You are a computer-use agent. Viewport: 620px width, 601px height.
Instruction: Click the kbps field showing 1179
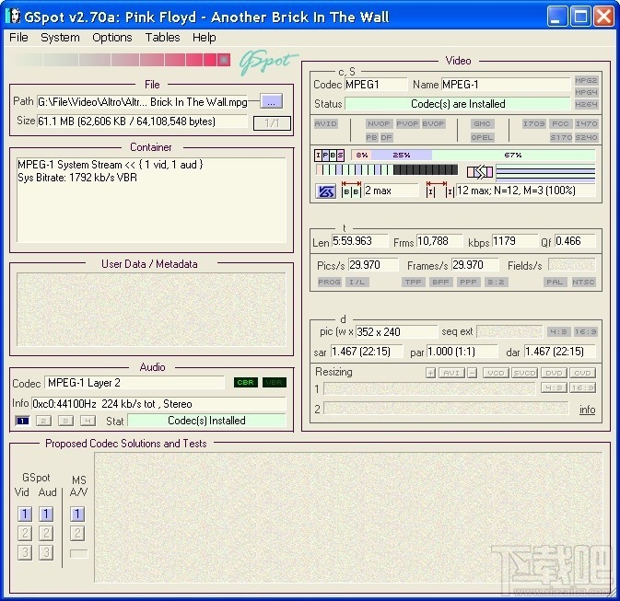tap(514, 241)
